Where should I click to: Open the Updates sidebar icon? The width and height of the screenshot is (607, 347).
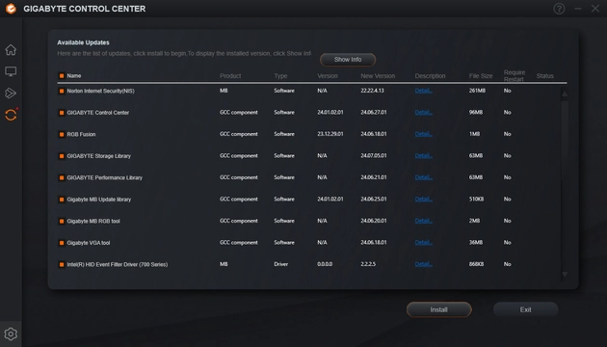[x=11, y=115]
